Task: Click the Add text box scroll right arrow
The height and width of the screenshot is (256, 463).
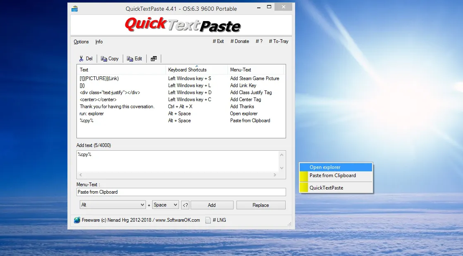Action: (x=275, y=175)
